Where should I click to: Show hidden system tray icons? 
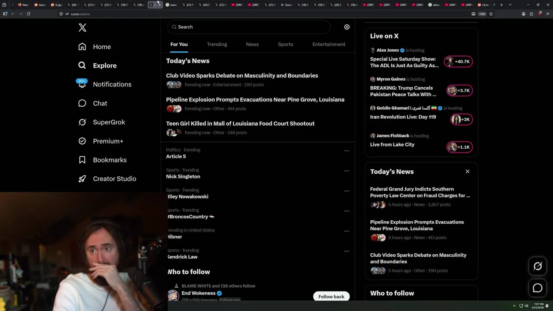point(514,306)
